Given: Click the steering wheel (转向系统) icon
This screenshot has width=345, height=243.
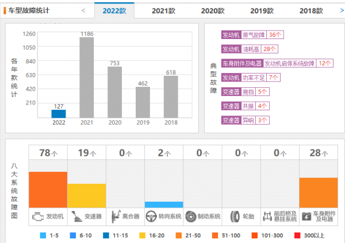Looking at the screenshot, I should click(151, 217).
